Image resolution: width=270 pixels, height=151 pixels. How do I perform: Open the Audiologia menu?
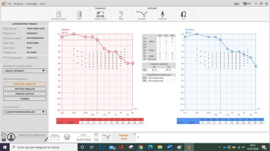[x=31, y=4]
